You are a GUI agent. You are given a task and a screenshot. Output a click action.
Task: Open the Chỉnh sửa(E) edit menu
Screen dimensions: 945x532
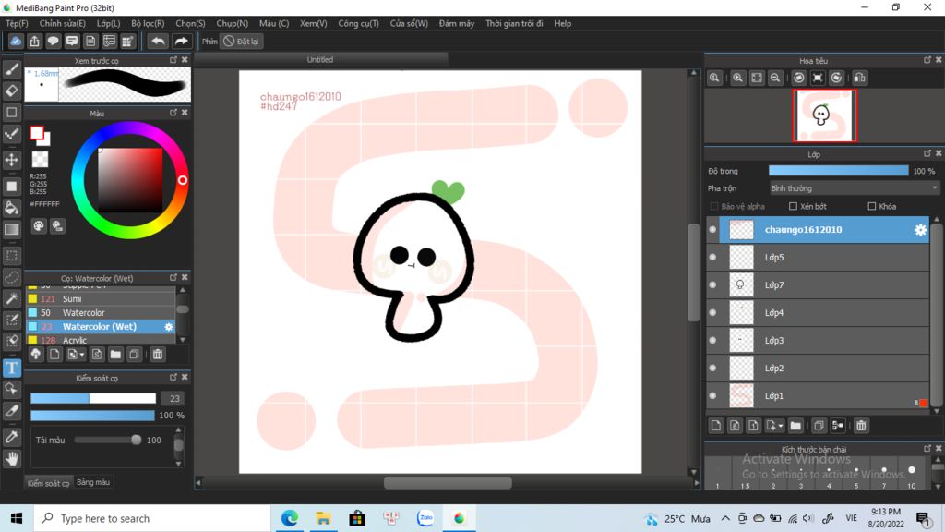pos(62,23)
